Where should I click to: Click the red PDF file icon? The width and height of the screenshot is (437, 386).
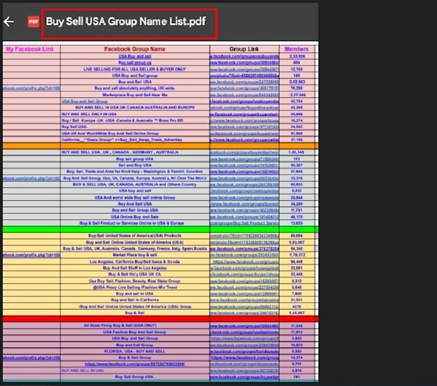coord(33,21)
